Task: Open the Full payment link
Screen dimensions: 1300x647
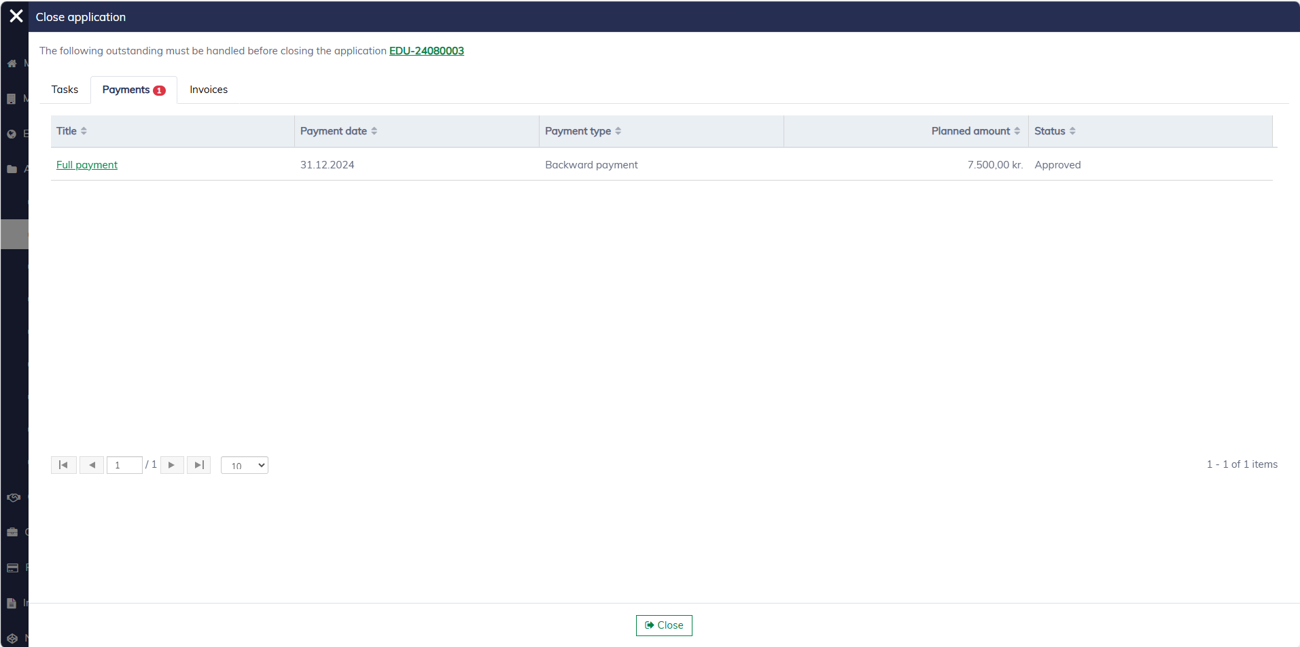Action: (87, 165)
